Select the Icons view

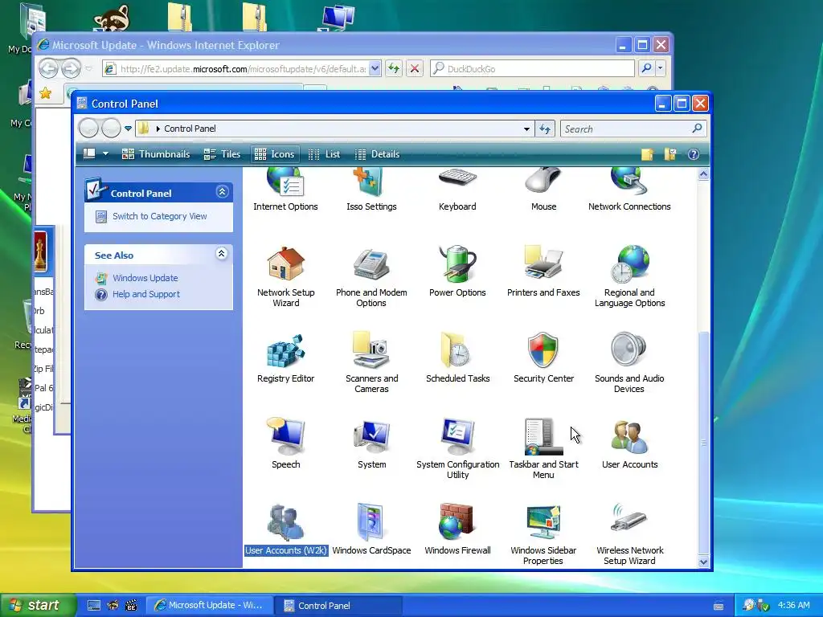click(x=275, y=154)
